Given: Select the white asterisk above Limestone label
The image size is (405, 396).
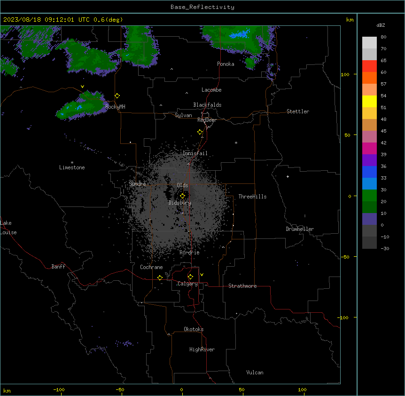Looking at the screenshot, I should (72, 163).
